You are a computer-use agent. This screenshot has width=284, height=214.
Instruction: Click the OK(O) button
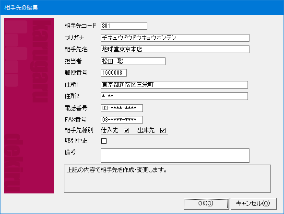(x=206, y=203)
